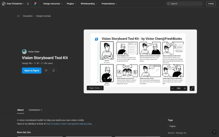Focus the Search input field
This screenshot has height=137, width=219.
[184, 4]
